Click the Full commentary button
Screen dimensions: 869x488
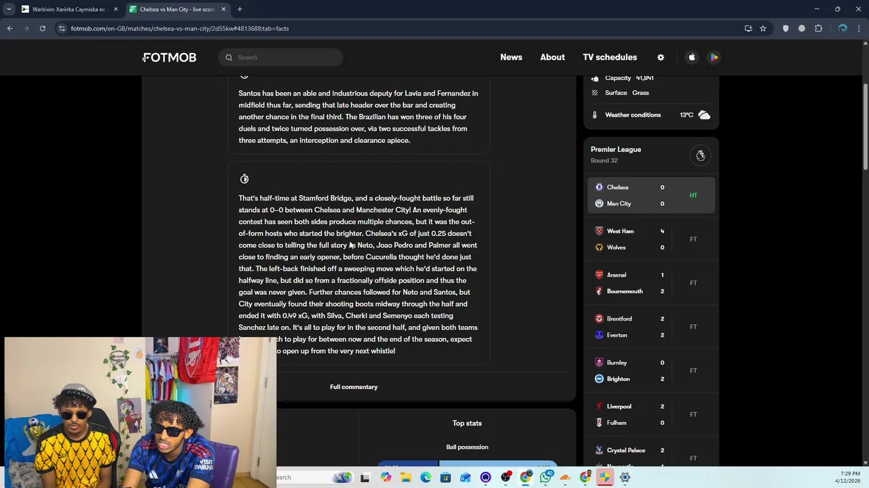click(354, 387)
